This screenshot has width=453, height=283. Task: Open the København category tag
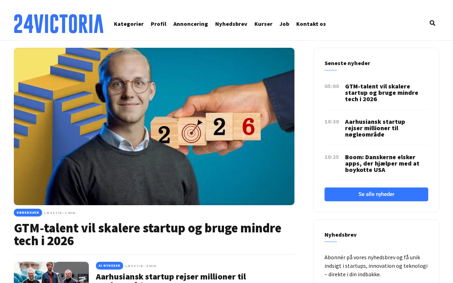coord(28,213)
